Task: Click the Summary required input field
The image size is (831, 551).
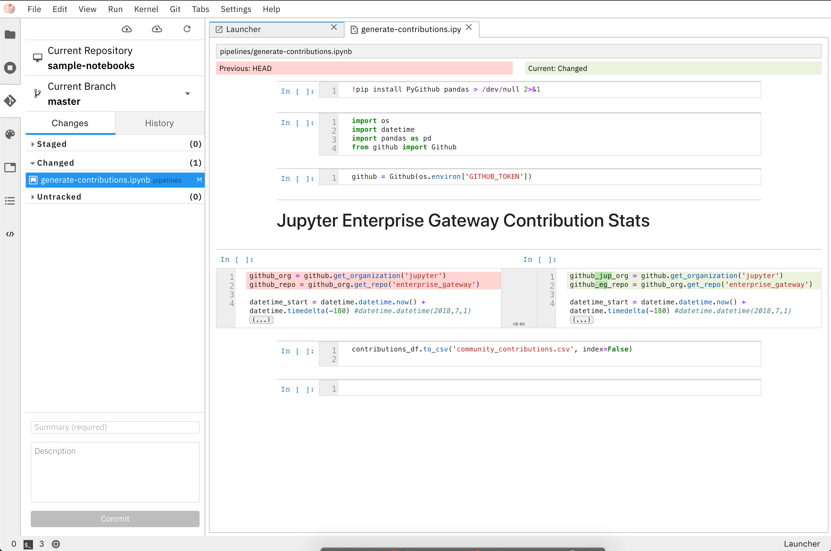Action: [115, 427]
